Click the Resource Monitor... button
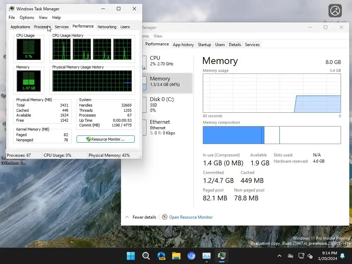 click(106, 139)
